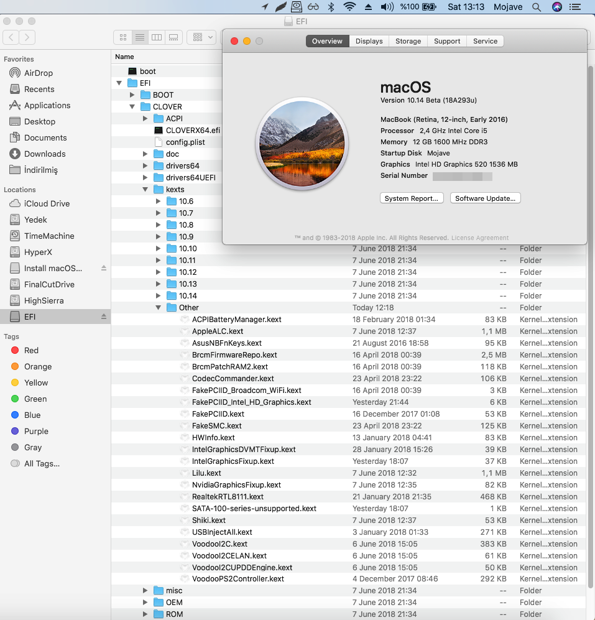The image size is (595, 620).
Task: Switch Finder to icon view
Action: point(123,37)
